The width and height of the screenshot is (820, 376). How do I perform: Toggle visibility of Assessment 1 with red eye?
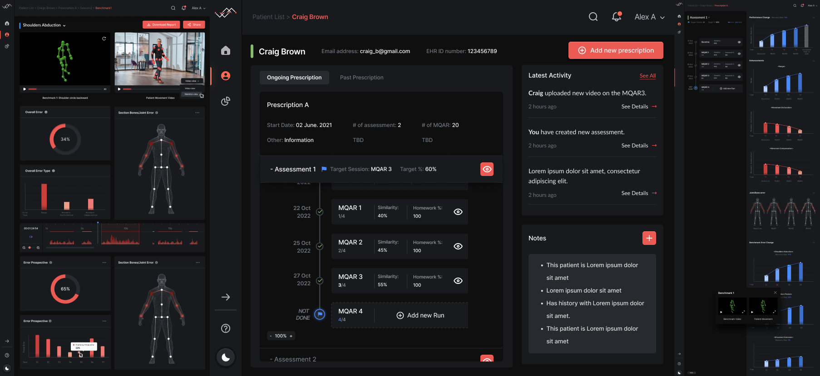pos(487,169)
